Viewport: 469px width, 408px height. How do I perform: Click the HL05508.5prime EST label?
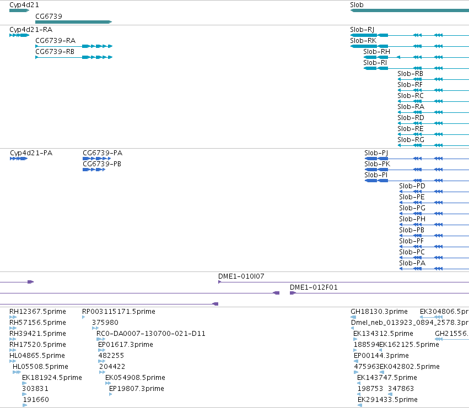click(40, 367)
